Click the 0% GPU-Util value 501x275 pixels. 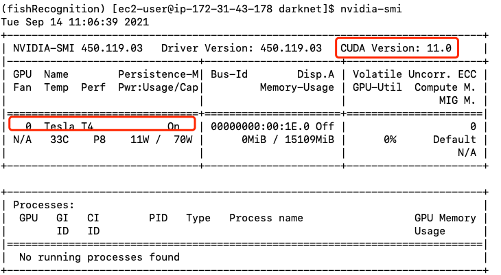coord(390,140)
